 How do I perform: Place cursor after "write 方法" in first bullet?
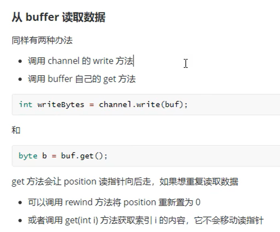pyautogui.click(x=134, y=61)
